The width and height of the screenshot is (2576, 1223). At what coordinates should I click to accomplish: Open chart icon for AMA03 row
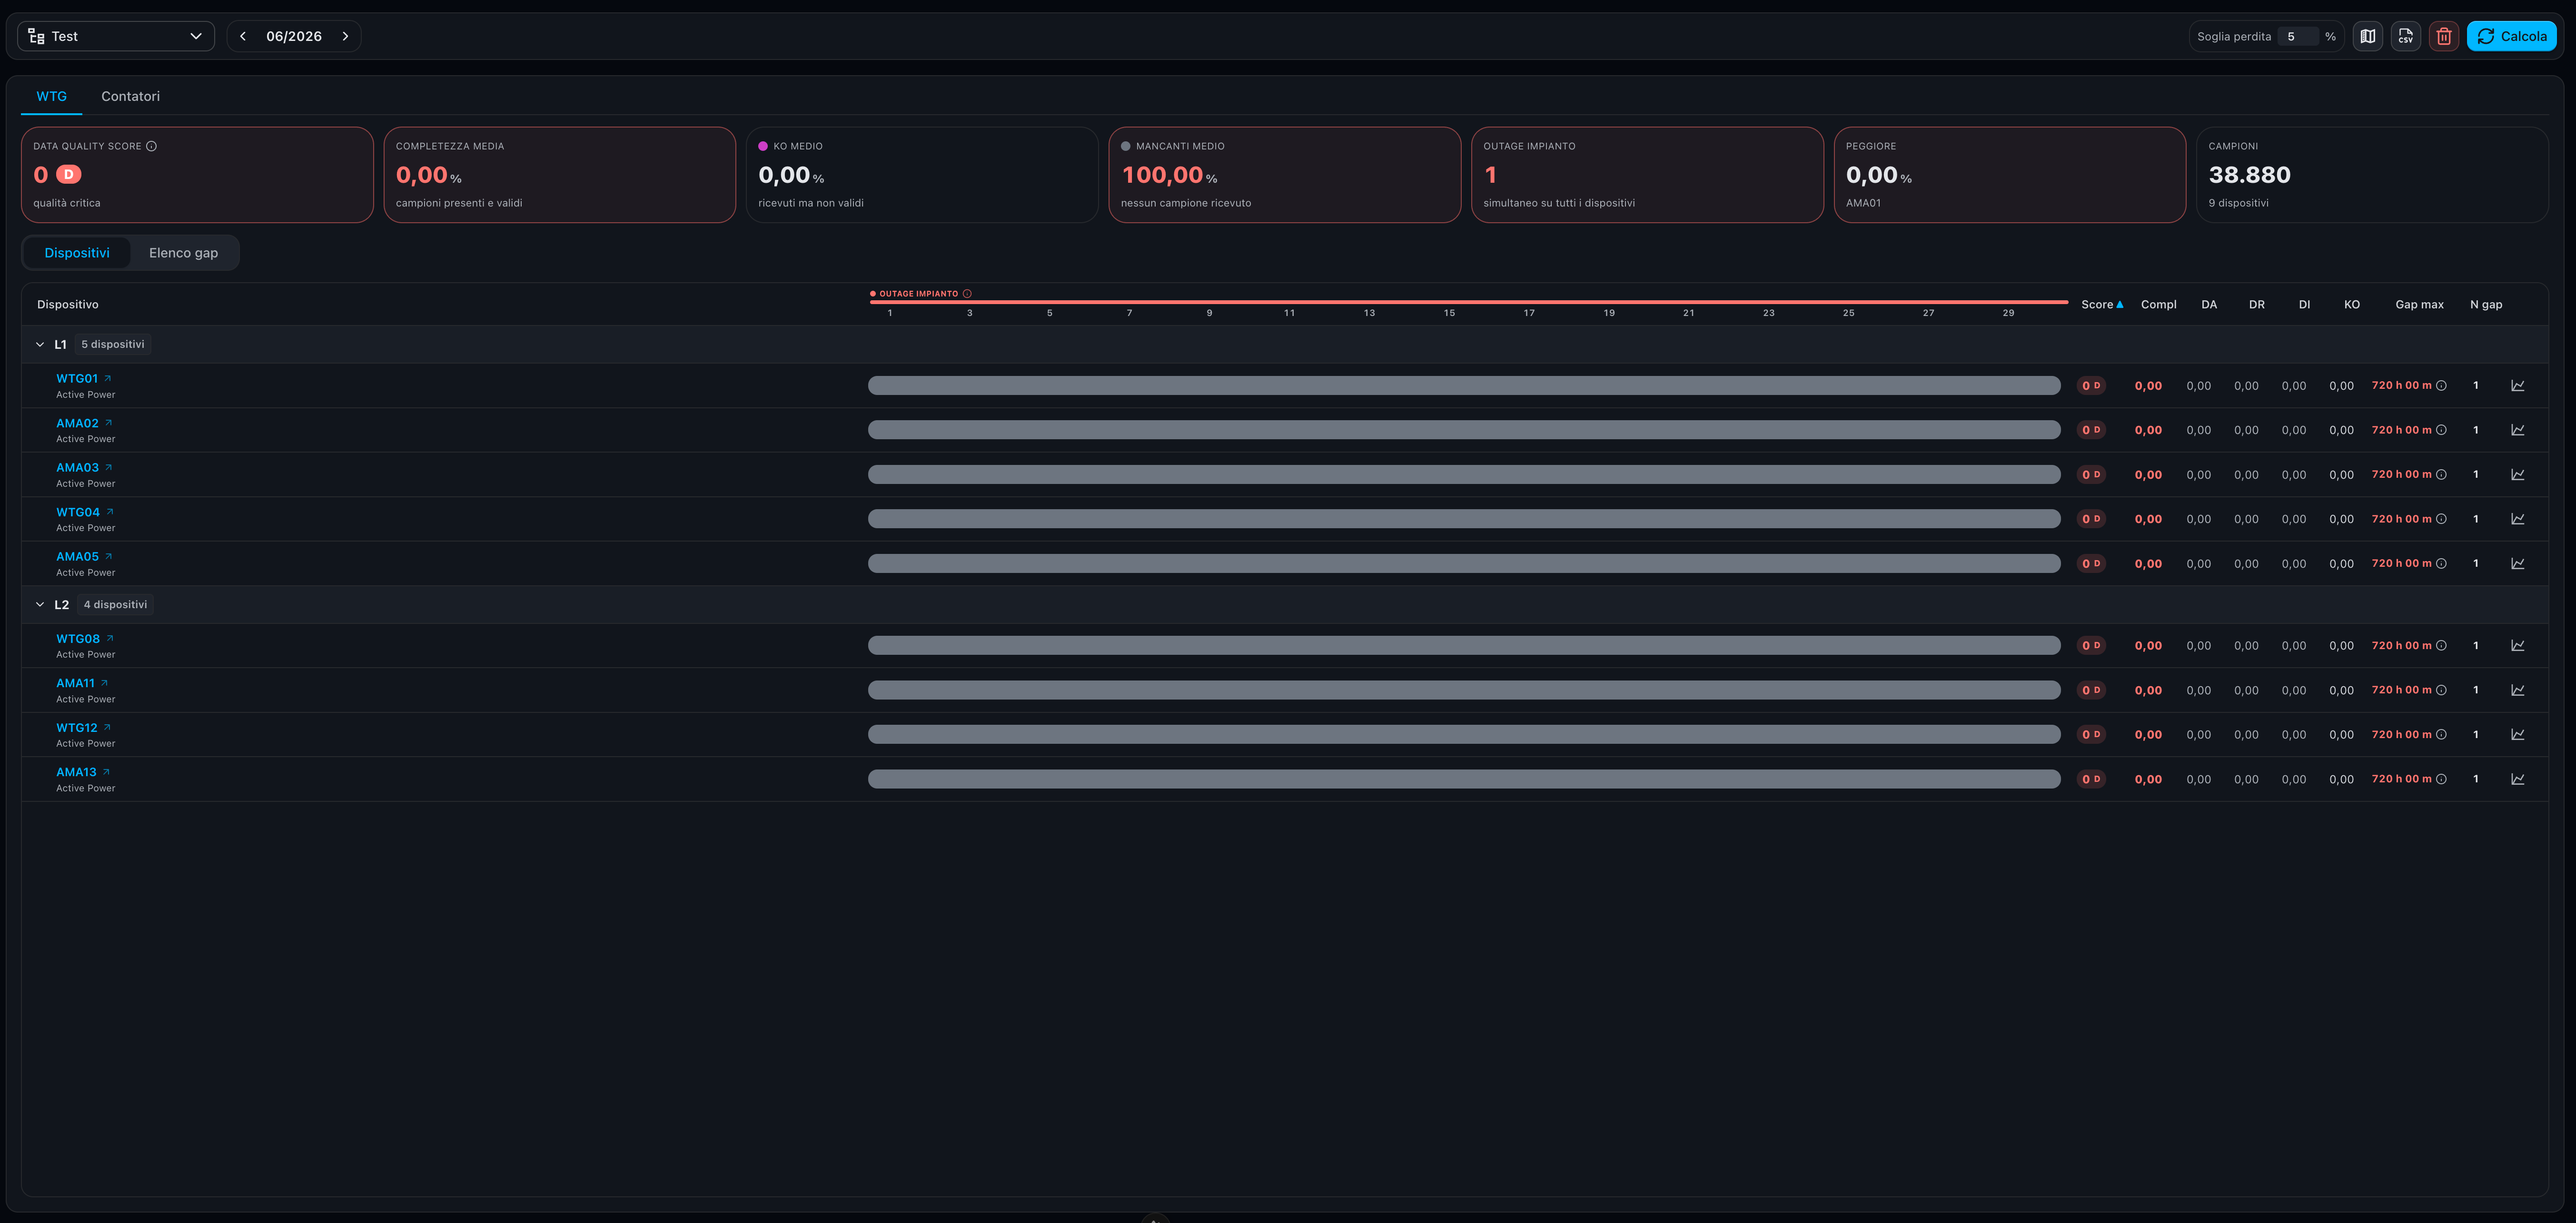point(2517,475)
